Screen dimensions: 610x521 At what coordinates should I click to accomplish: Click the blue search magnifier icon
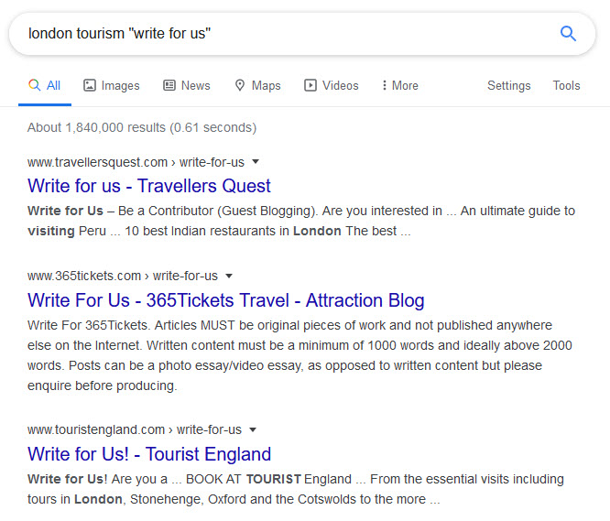click(x=568, y=34)
